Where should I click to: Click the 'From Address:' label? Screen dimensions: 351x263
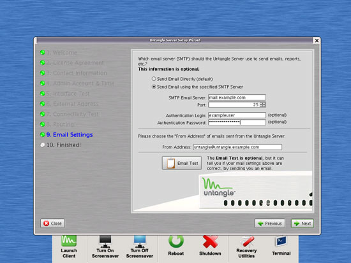177,147
